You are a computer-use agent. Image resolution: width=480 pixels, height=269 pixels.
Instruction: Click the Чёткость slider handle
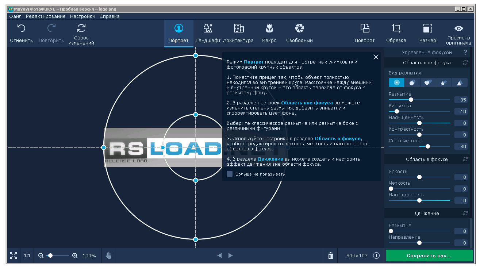(391, 189)
